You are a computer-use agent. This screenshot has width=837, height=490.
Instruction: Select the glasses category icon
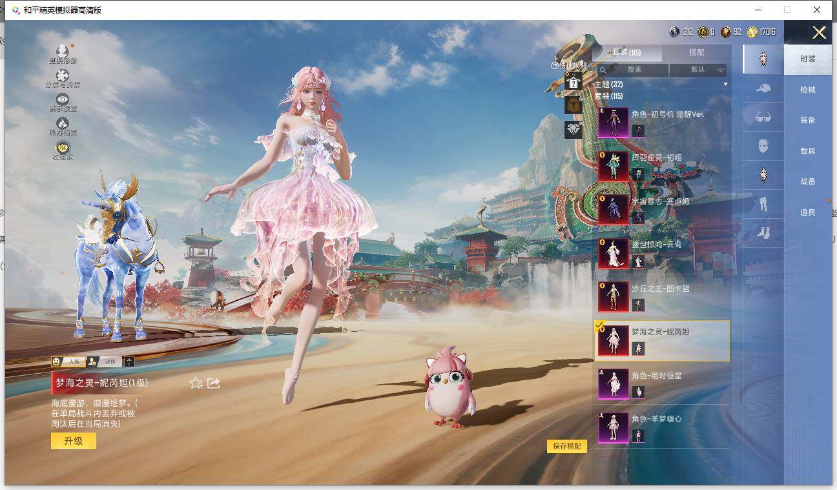[x=763, y=117]
